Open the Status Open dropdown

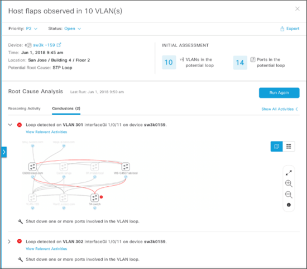(73, 29)
